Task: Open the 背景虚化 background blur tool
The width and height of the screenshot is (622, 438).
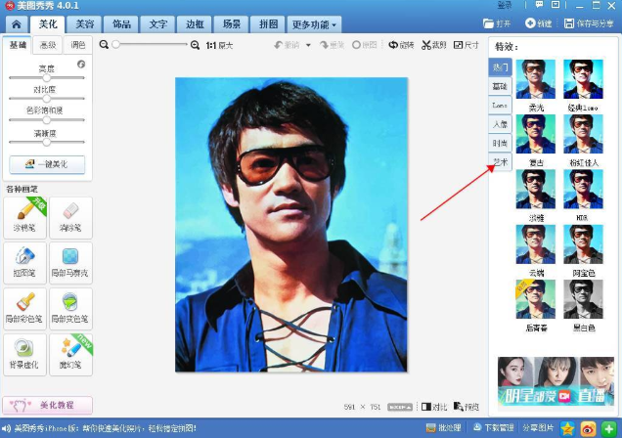Action: point(24,352)
